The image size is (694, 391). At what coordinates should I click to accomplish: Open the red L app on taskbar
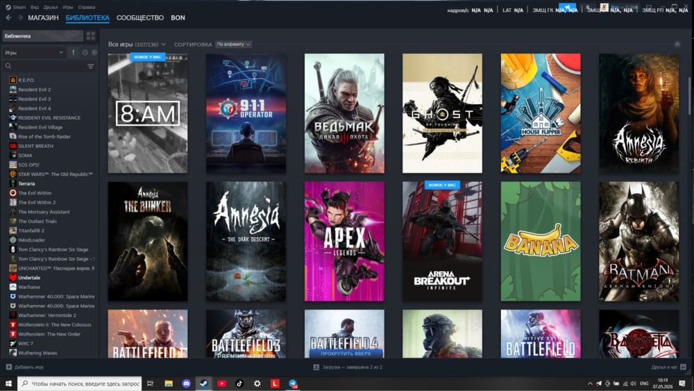pyautogui.click(x=275, y=383)
